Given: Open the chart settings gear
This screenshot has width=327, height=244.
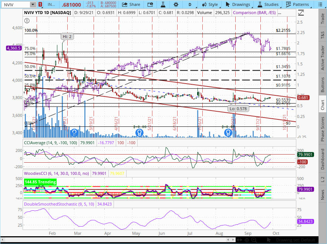Looking at the screenshot, I should click(x=176, y=4).
